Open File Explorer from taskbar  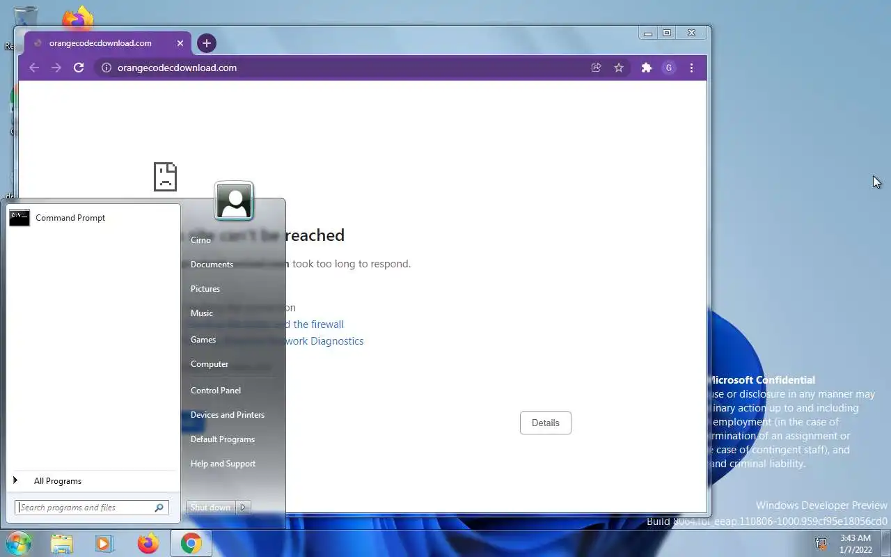point(62,543)
